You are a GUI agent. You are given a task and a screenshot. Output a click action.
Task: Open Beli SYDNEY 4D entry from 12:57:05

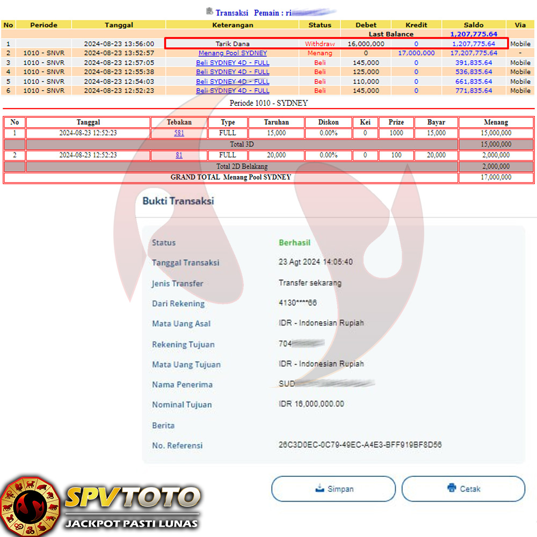pos(233,63)
